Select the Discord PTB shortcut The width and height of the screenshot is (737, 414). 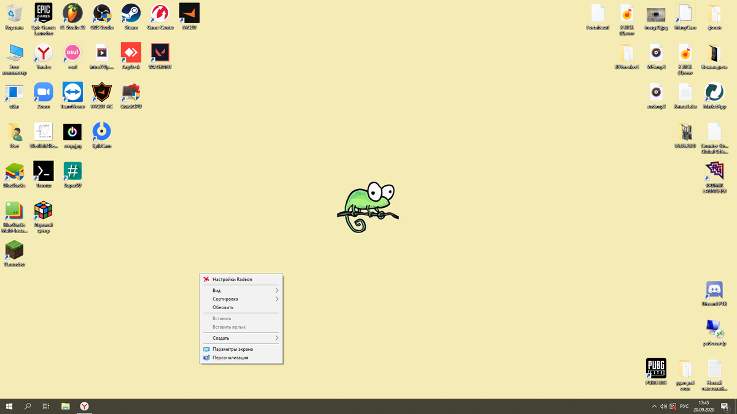(714, 293)
